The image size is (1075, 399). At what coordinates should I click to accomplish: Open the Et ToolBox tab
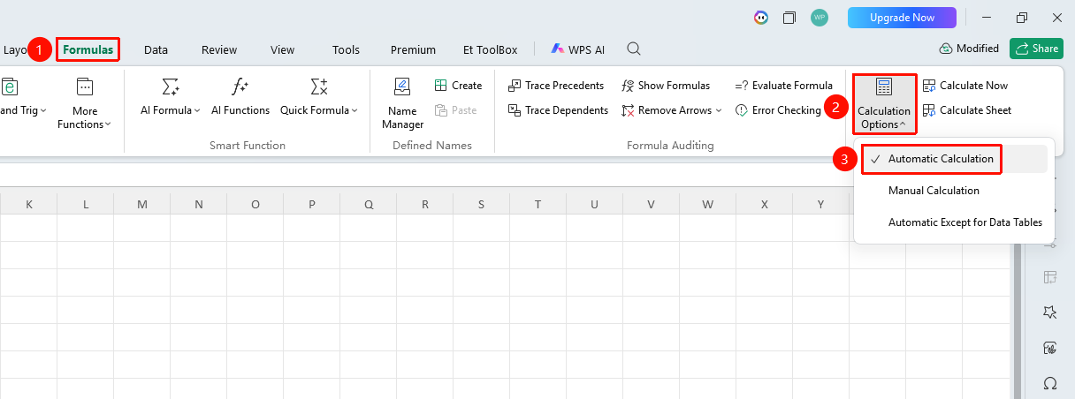(490, 50)
